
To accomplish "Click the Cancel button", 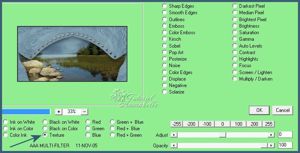I will 282,110.
